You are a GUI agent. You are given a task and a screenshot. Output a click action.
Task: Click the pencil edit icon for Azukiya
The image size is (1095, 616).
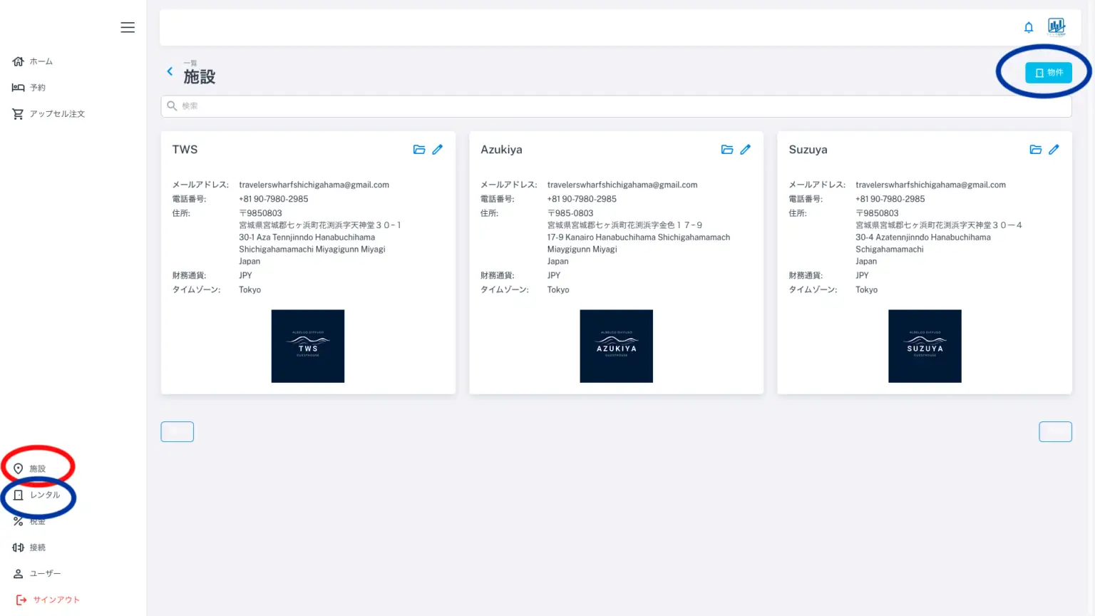(746, 150)
